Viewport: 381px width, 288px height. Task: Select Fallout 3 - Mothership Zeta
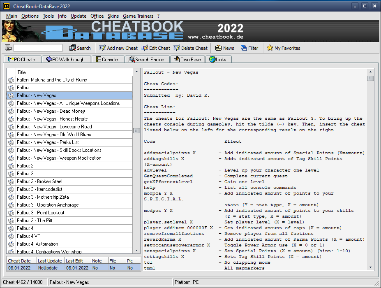coord(69,197)
